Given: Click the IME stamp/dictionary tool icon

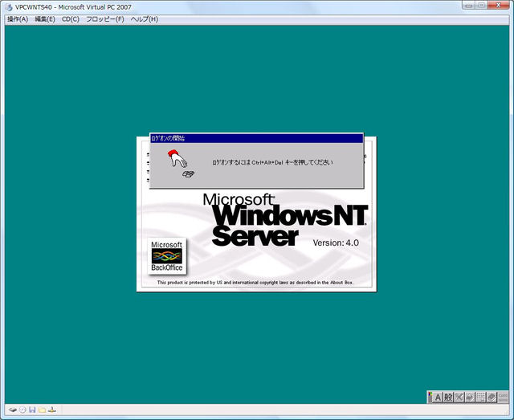Looking at the screenshot, I should coord(470,398).
